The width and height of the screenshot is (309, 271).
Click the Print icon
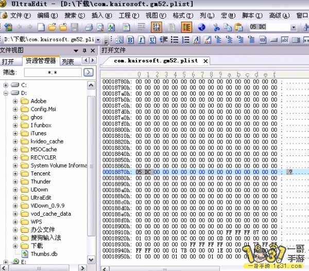(89, 27)
